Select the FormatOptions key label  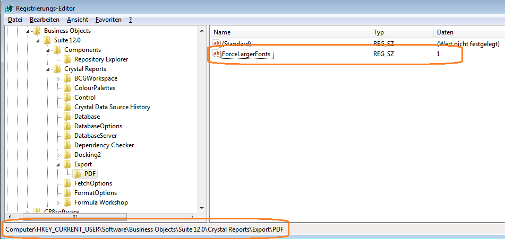coord(96,193)
